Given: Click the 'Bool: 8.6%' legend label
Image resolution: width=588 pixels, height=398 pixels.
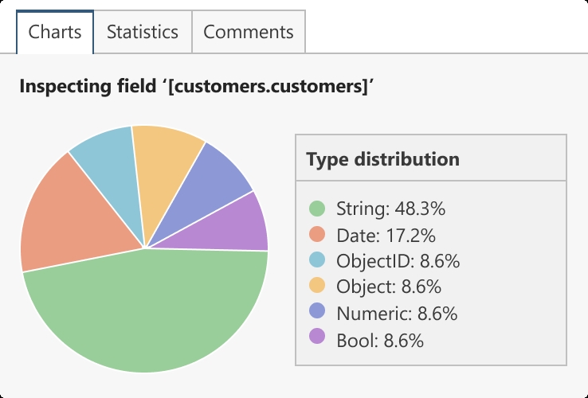Looking at the screenshot, I should pyautogui.click(x=380, y=341).
